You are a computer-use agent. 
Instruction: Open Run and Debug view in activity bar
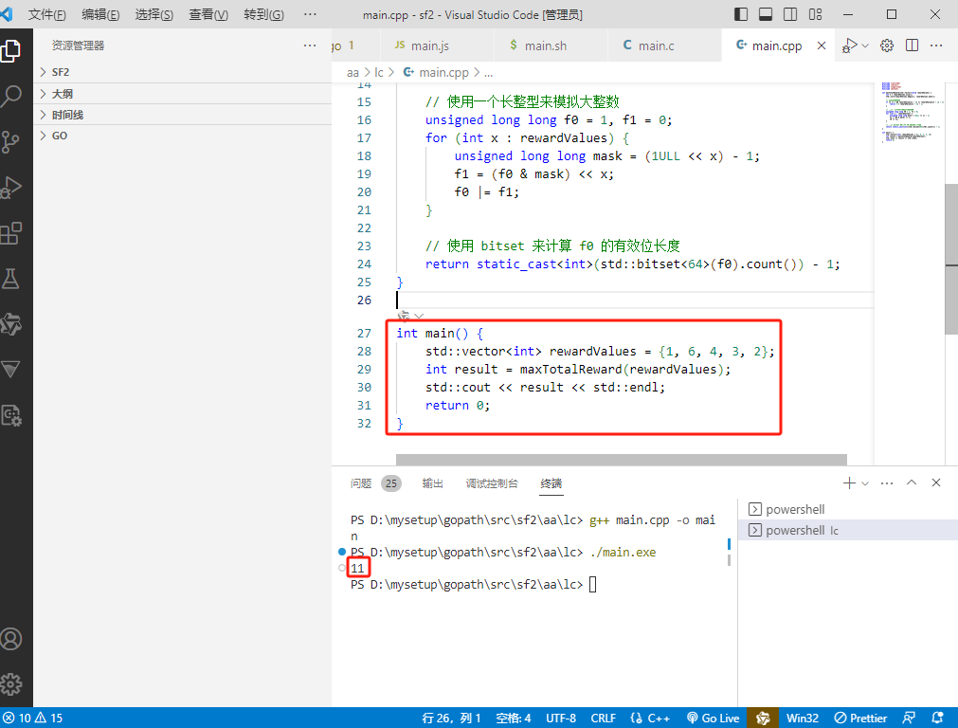point(11,188)
